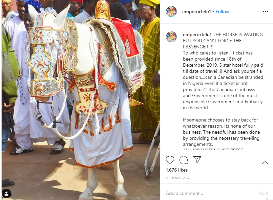273x200 pixels.
Task: Follow the emperortelu1 account
Action: (x=223, y=12)
